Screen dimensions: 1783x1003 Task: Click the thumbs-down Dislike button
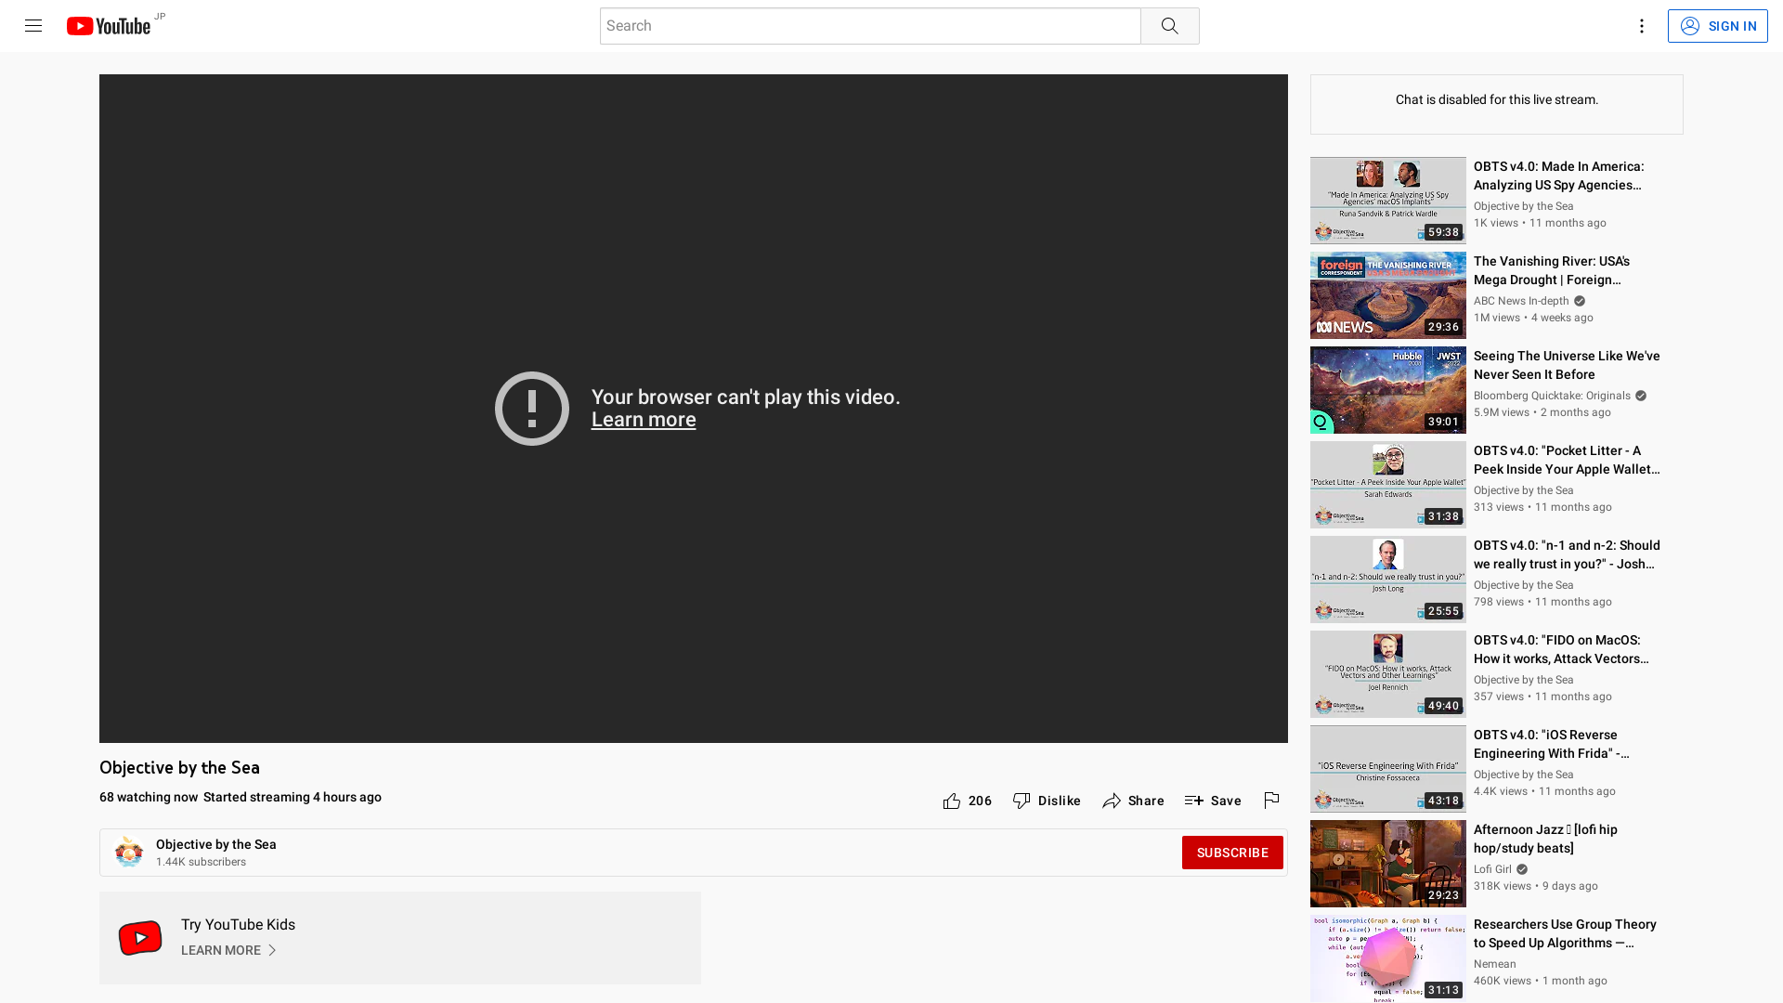click(1047, 801)
